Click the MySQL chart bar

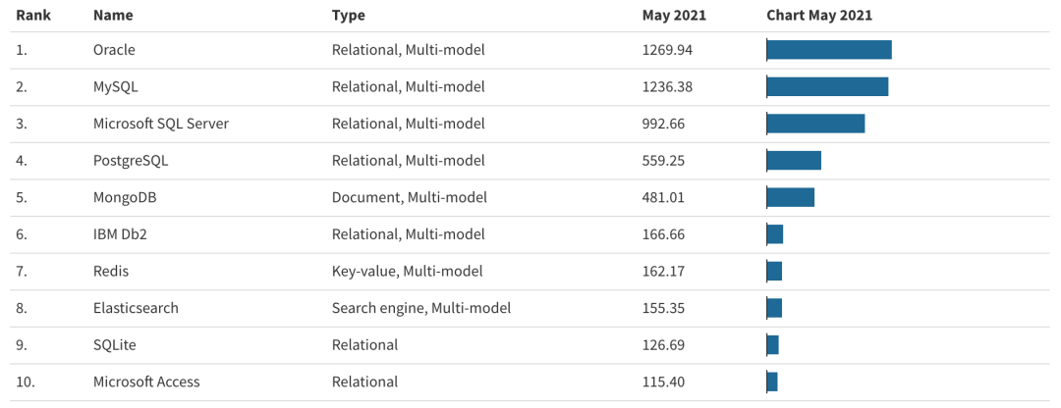pos(827,86)
